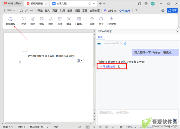Select the 聊天 chat tab

pyautogui.click(x=100, y=37)
